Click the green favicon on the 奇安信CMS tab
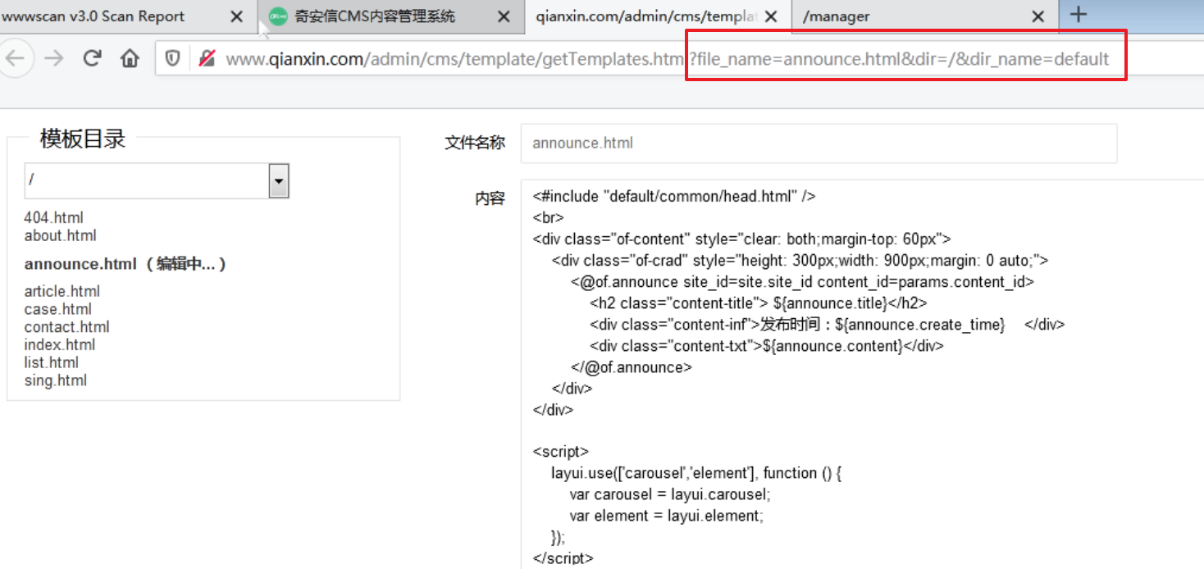1204x569 pixels. click(x=279, y=16)
